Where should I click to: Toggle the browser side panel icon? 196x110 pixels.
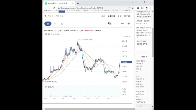point(142,8)
